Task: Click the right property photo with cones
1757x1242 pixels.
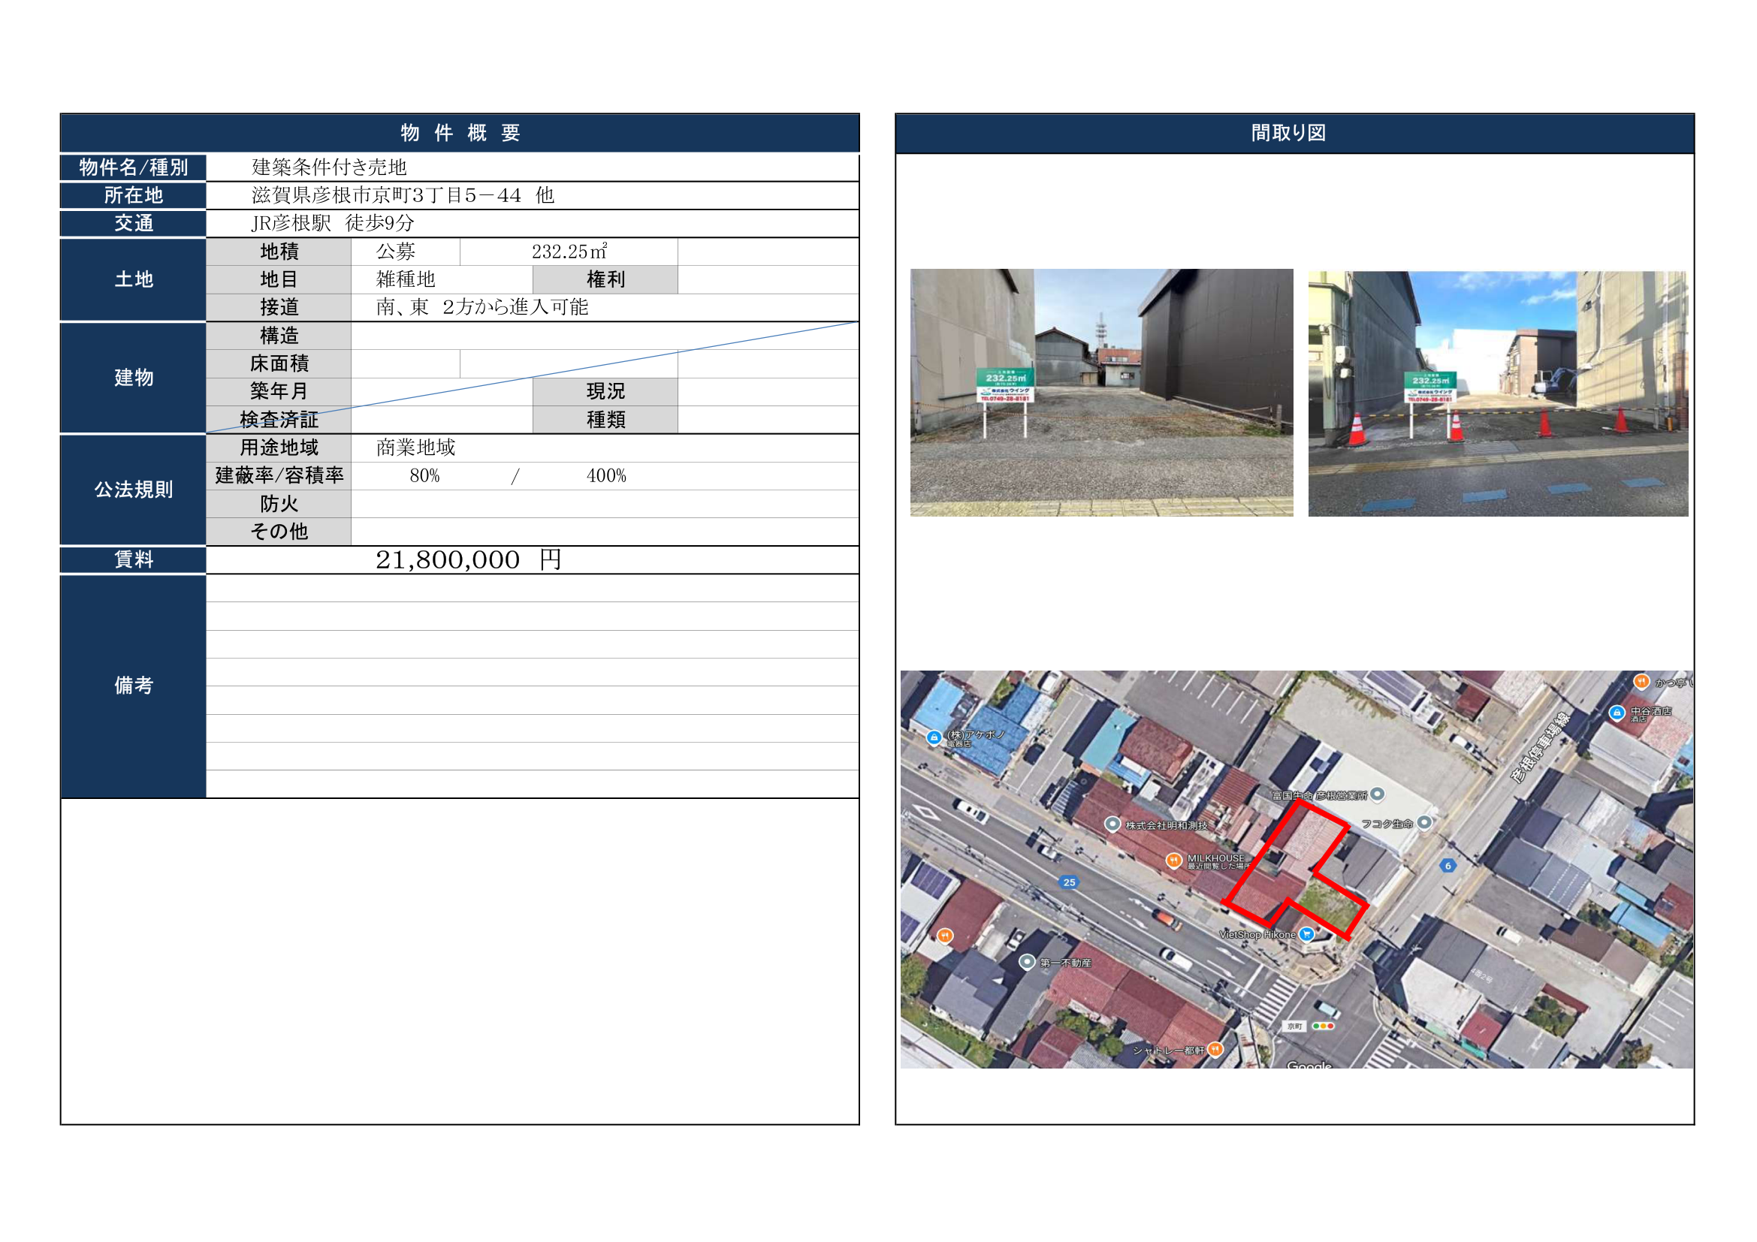Action: (1498, 394)
